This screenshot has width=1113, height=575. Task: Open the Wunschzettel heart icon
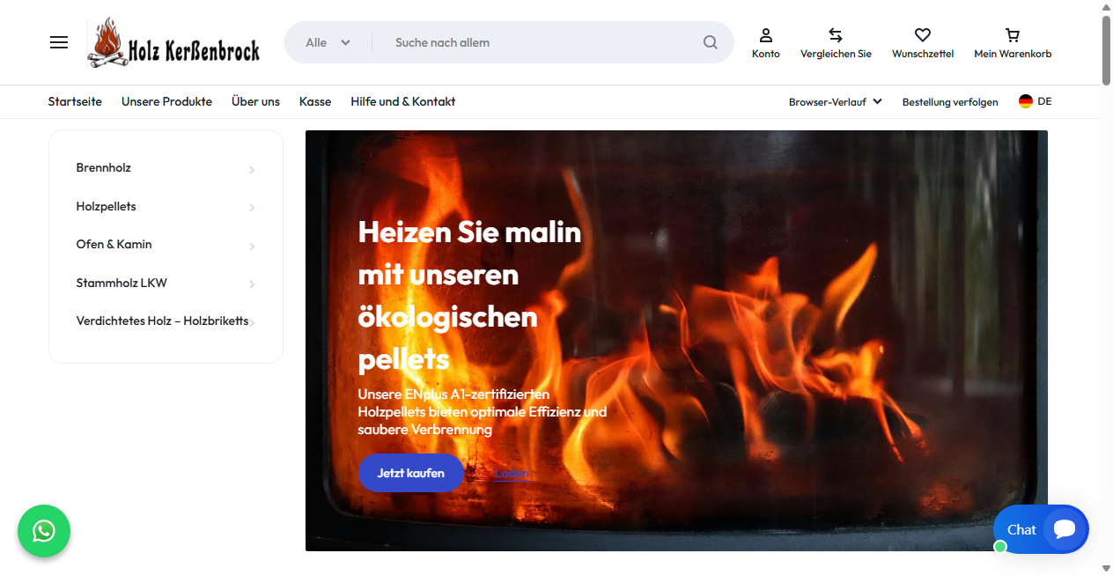[922, 36]
